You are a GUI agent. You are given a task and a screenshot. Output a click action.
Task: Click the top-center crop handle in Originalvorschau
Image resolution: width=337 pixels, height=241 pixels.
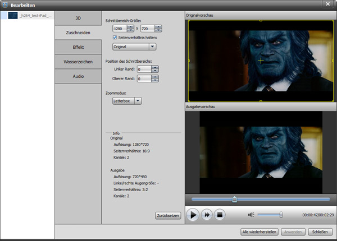point(261,21)
